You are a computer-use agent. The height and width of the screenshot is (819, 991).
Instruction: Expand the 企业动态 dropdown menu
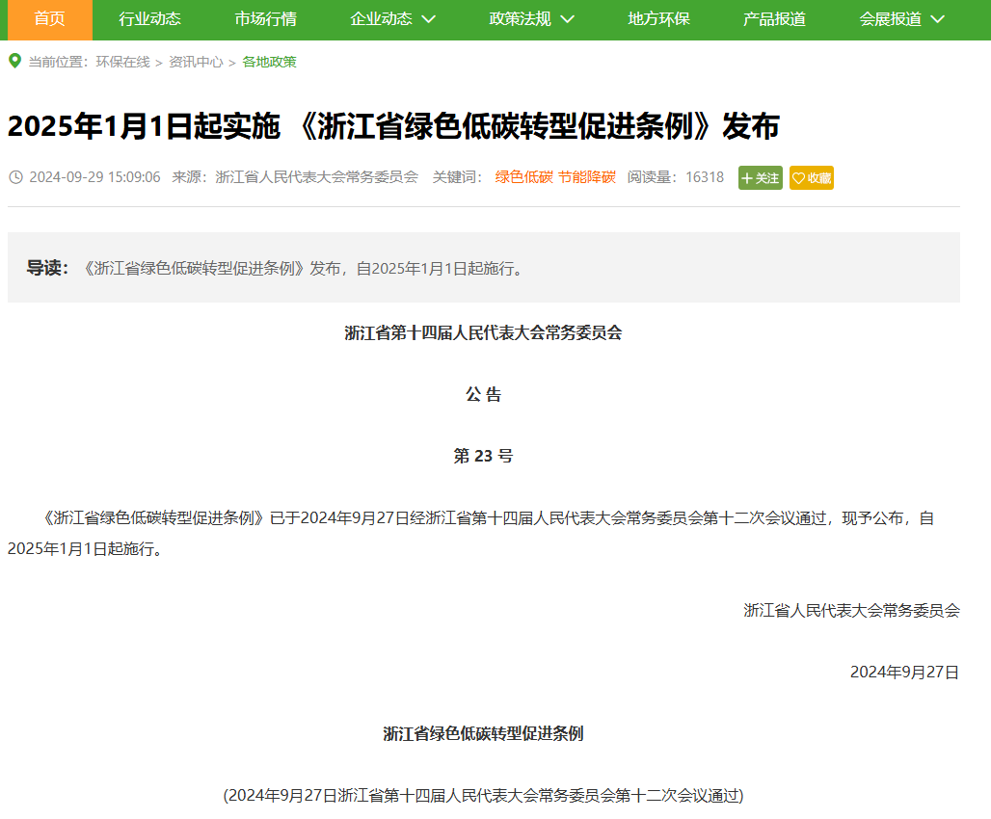pyautogui.click(x=392, y=17)
